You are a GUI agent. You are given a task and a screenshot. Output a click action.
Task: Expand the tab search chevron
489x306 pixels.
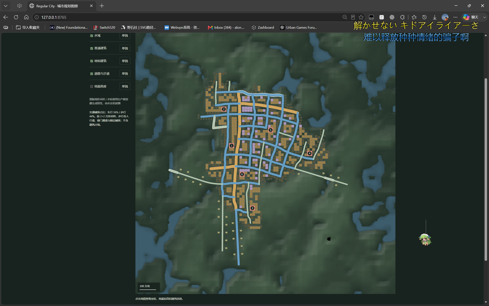coord(6,6)
